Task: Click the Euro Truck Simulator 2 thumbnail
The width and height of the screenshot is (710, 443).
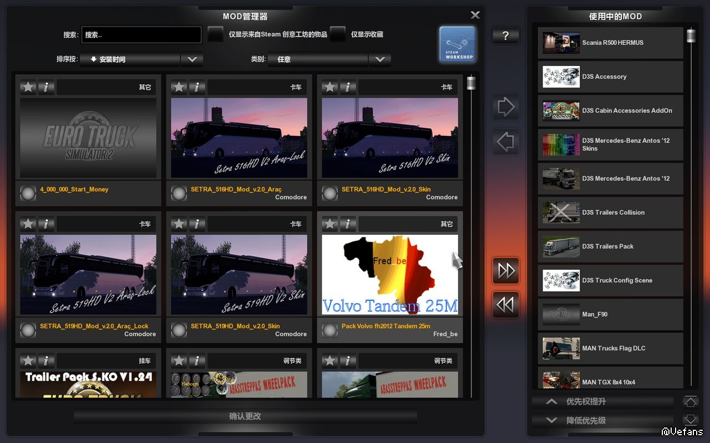Action: click(88, 138)
